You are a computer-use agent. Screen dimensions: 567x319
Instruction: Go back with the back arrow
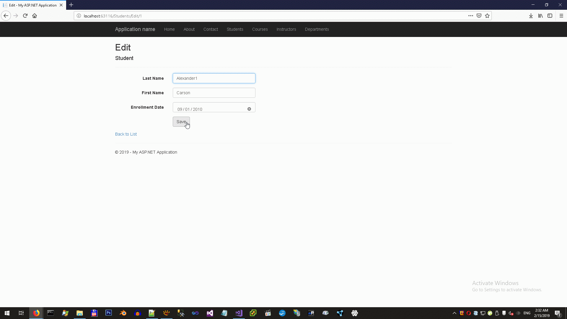pos(6,16)
